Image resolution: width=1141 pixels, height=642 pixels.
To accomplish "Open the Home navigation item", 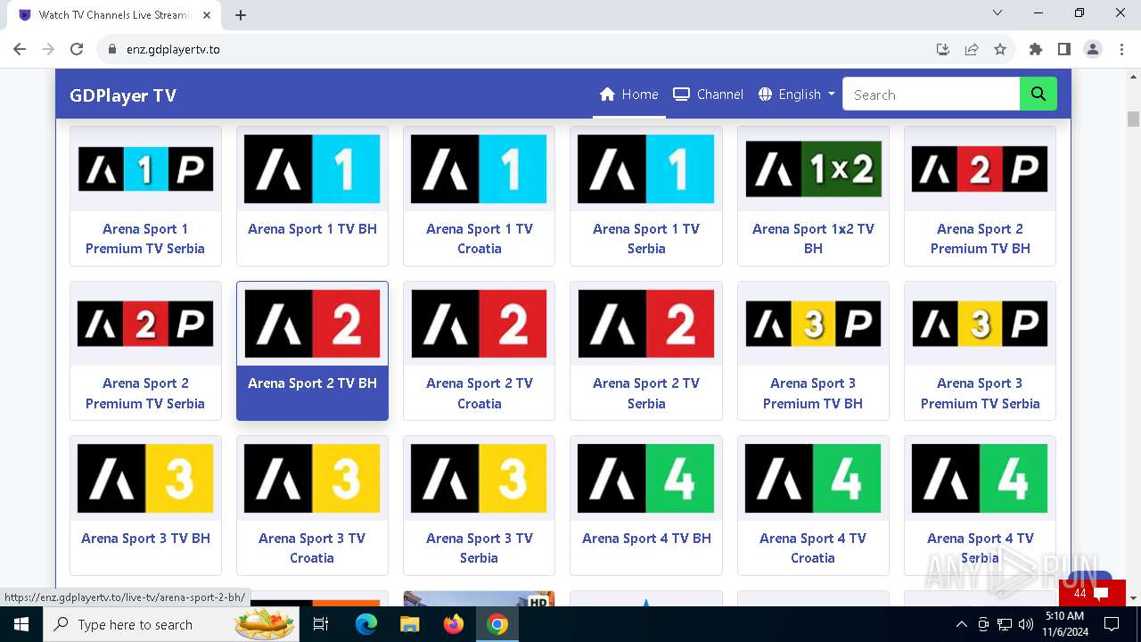I will [x=629, y=95].
